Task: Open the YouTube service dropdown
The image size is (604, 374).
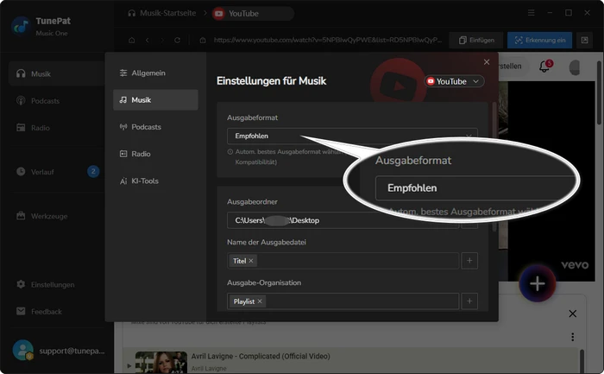Action: point(454,81)
